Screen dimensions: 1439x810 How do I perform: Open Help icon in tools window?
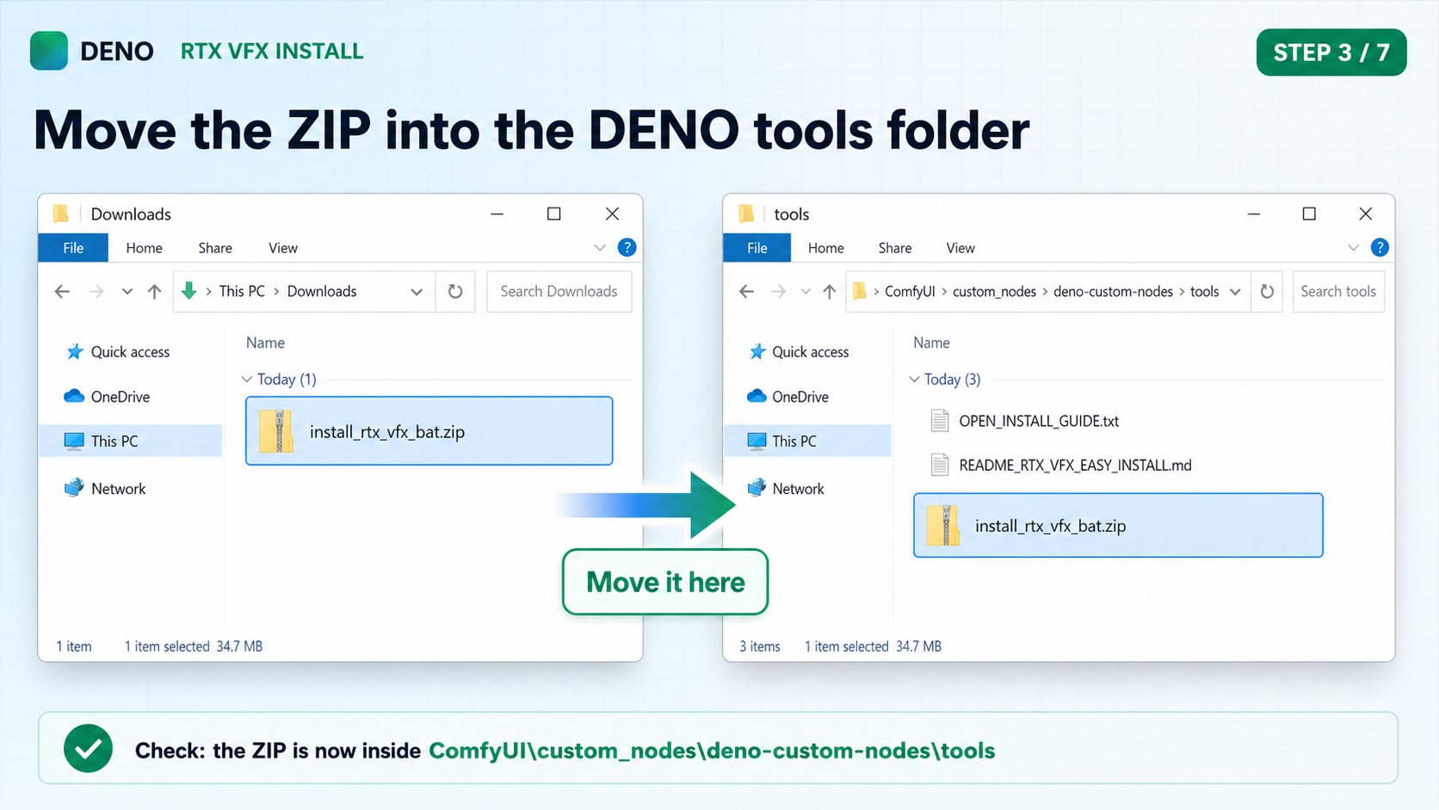point(1380,248)
